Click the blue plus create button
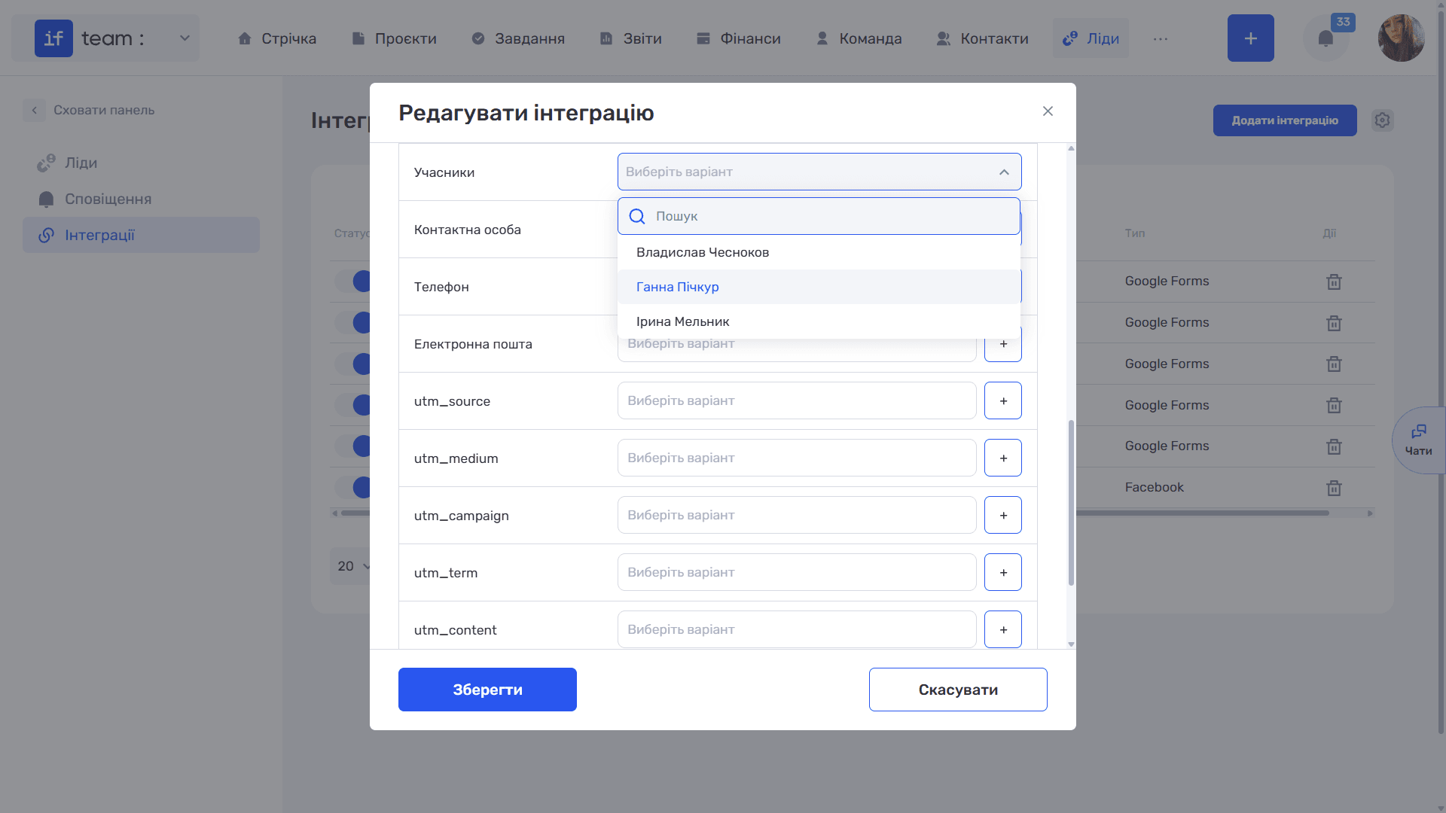 pos(1250,38)
